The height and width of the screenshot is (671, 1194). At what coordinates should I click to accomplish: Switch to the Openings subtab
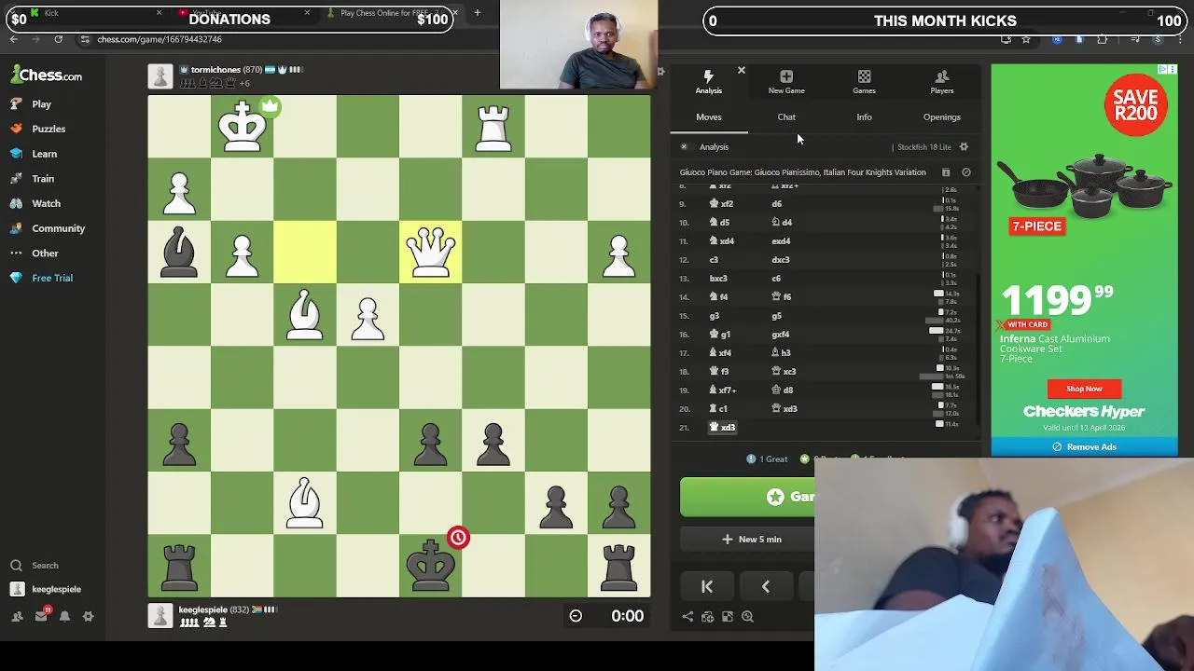[x=941, y=117]
